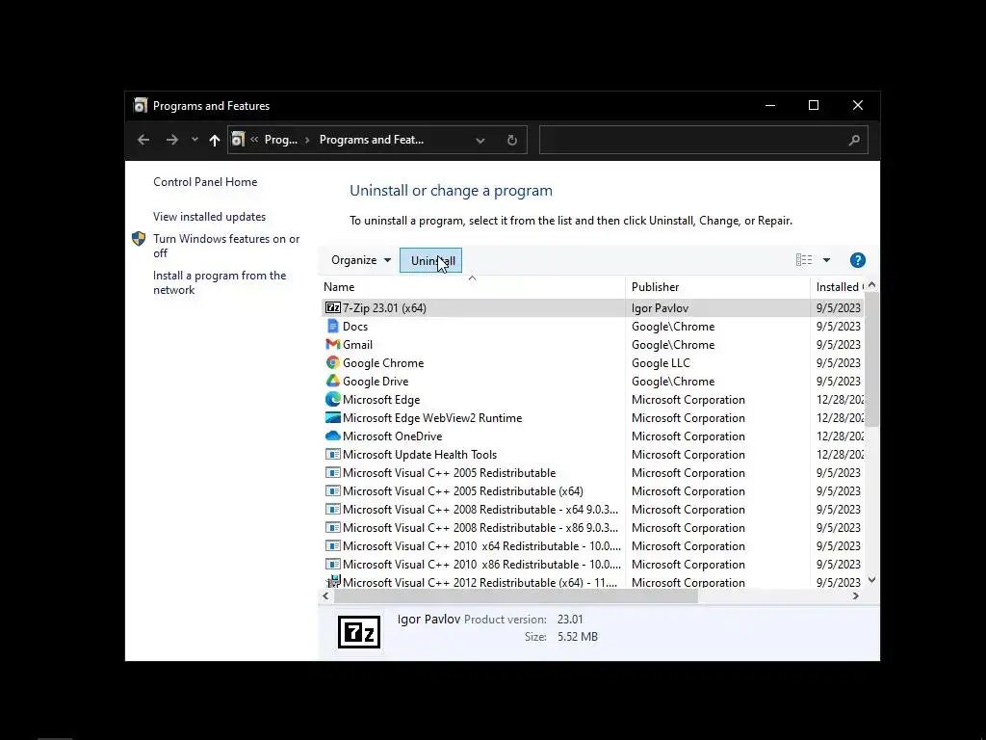986x740 pixels.
Task: Click the Igor Pavlov publisher cell
Action: tap(660, 307)
